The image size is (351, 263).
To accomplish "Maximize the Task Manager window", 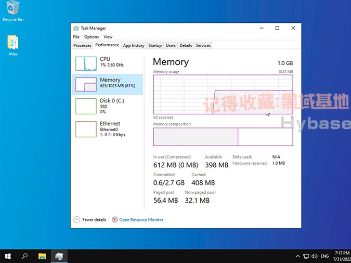I will [x=277, y=28].
